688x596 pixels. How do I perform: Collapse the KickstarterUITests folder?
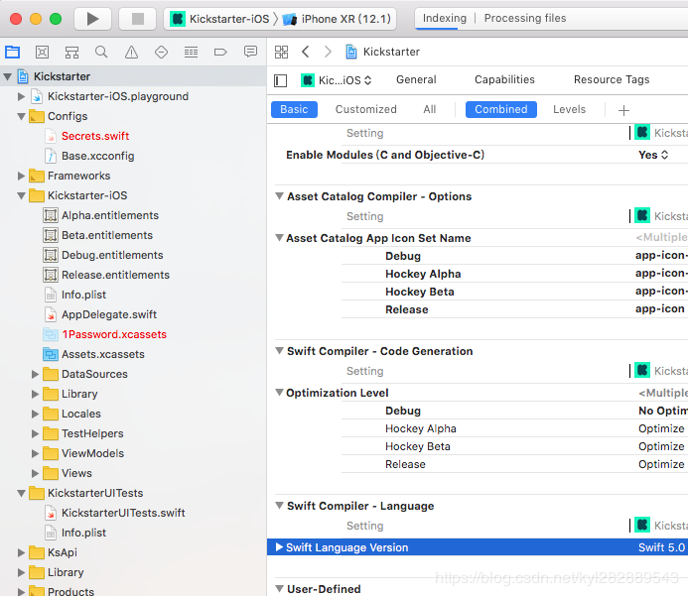click(x=21, y=493)
